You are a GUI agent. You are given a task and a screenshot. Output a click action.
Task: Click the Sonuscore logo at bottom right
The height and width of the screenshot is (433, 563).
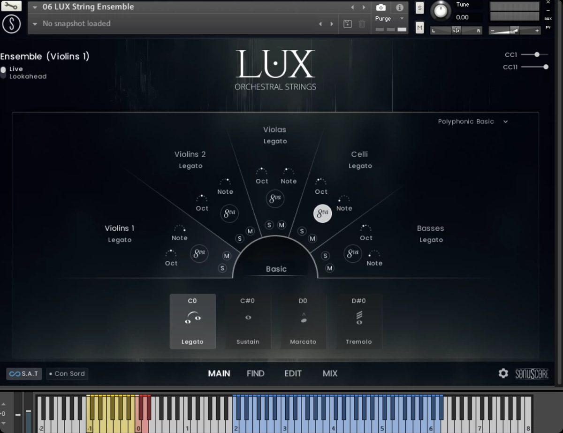tap(532, 374)
